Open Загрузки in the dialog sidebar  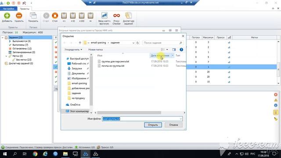point(77,68)
